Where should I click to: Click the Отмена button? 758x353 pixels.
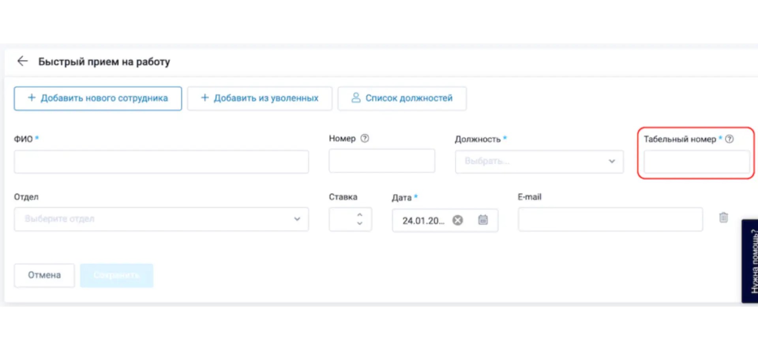coord(44,275)
